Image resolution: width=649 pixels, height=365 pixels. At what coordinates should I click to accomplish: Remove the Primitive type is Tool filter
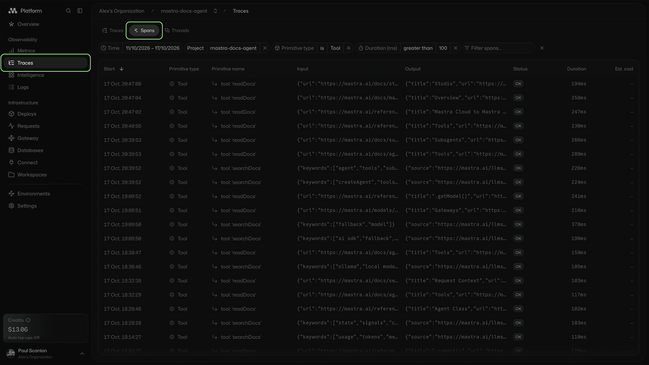pyautogui.click(x=348, y=48)
